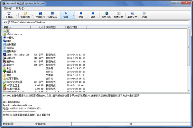
Task: Select the Adobe Photoshop CS6 shortcut
Action: pyautogui.click(x=16, y=55)
